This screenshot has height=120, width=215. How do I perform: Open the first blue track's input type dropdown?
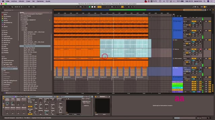(187, 21)
